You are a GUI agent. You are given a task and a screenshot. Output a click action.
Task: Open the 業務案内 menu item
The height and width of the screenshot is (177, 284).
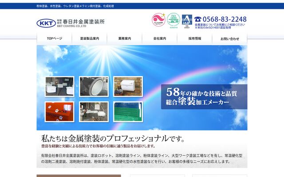pos(125,38)
